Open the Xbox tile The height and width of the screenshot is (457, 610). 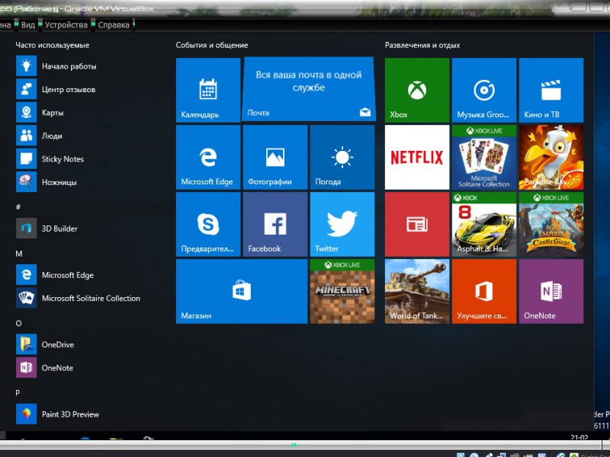tap(417, 90)
